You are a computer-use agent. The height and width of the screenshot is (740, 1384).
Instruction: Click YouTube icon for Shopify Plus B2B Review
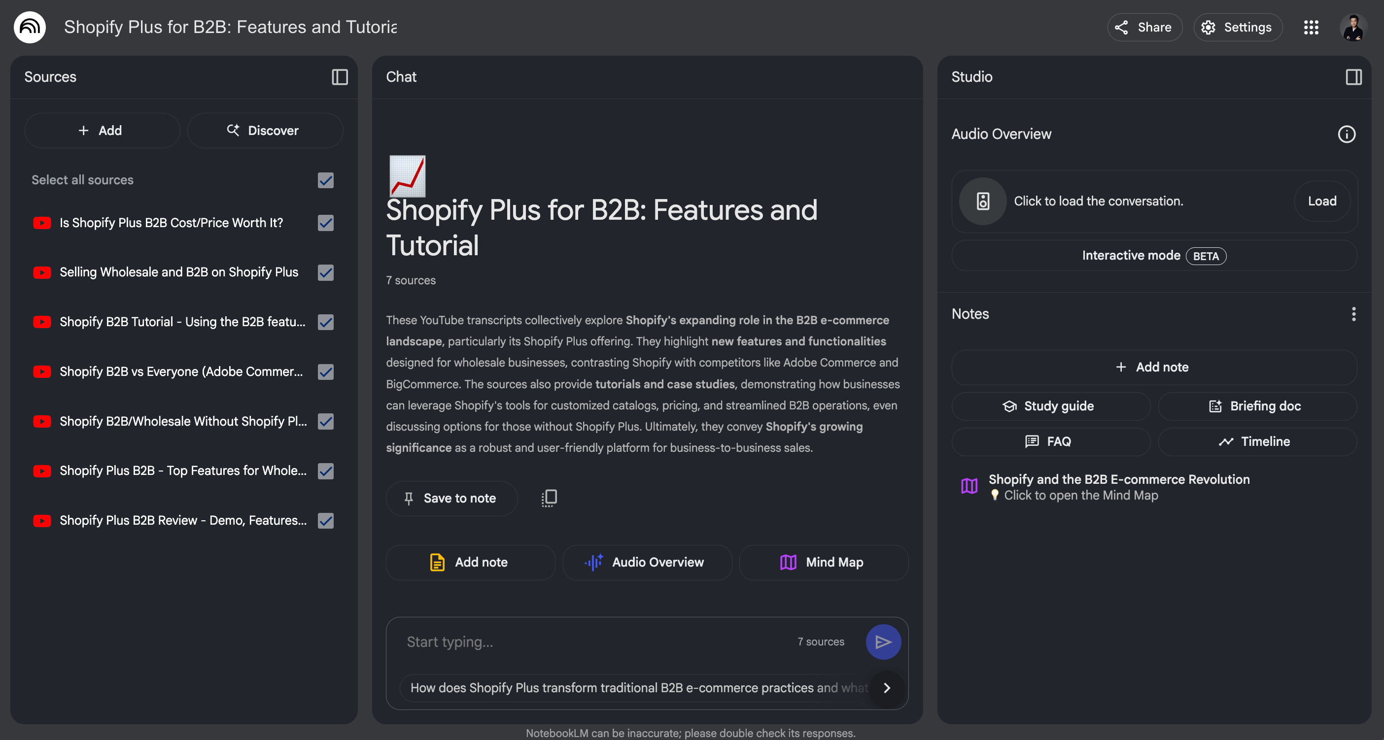coord(42,521)
